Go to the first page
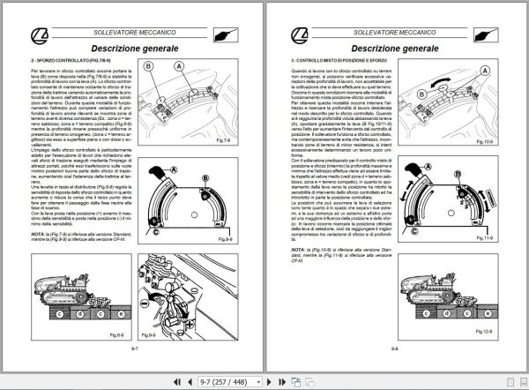This screenshot has width=529, height=390. point(177,382)
